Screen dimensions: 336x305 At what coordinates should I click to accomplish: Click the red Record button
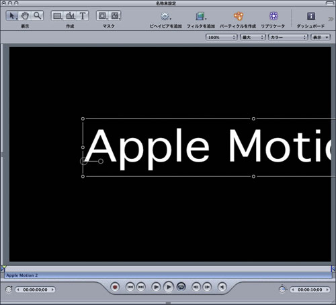pyautogui.click(x=115, y=287)
